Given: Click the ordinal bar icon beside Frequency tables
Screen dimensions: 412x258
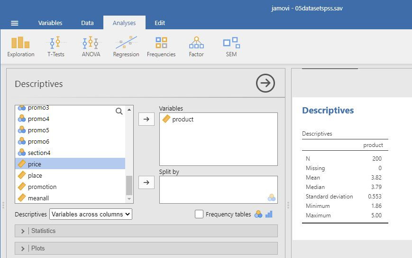Looking at the screenshot, I should [269, 214].
